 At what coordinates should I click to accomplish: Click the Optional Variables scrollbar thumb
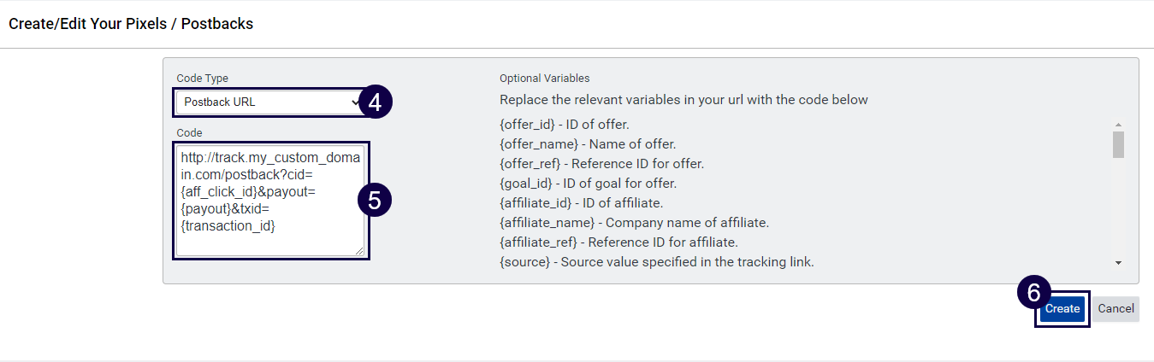tap(1118, 145)
